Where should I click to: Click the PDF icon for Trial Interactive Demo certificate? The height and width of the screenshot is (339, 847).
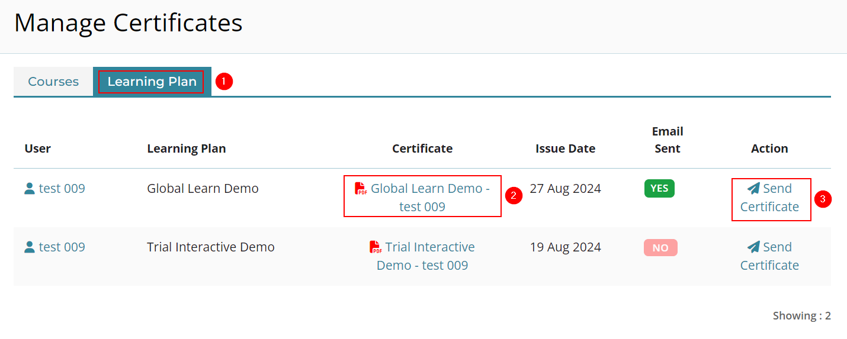coord(375,247)
